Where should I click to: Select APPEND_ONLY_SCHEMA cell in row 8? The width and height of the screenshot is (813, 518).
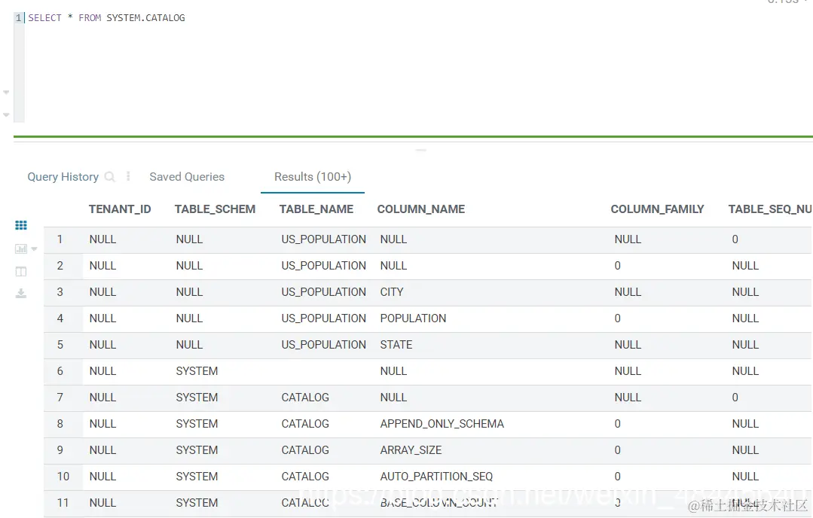tap(442, 424)
